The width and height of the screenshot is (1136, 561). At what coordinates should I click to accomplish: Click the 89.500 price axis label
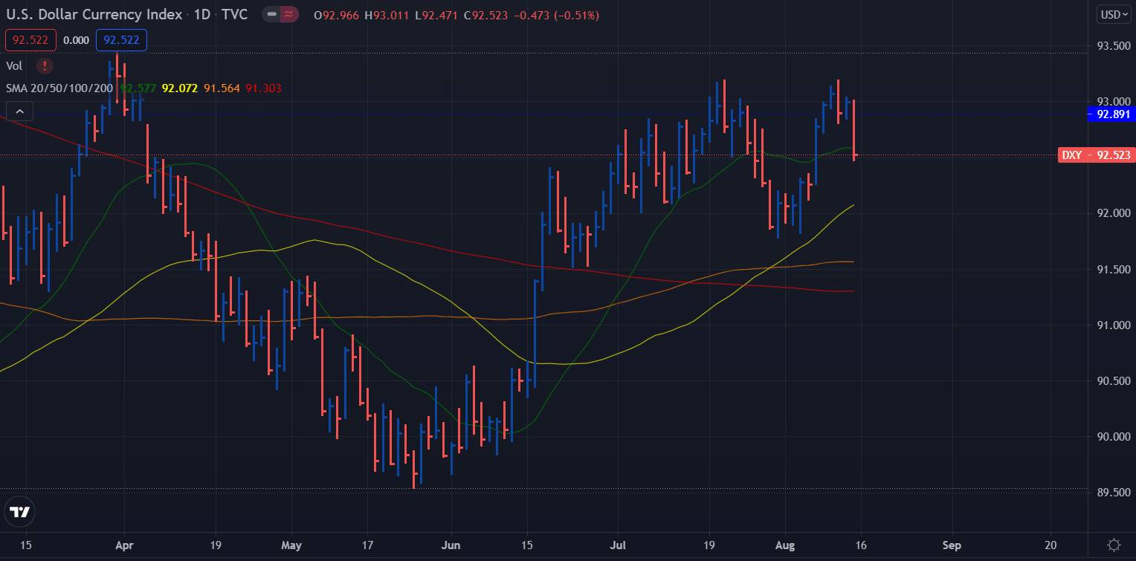[1114, 493]
